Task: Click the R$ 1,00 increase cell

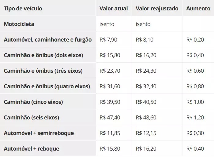Action: click(x=195, y=102)
